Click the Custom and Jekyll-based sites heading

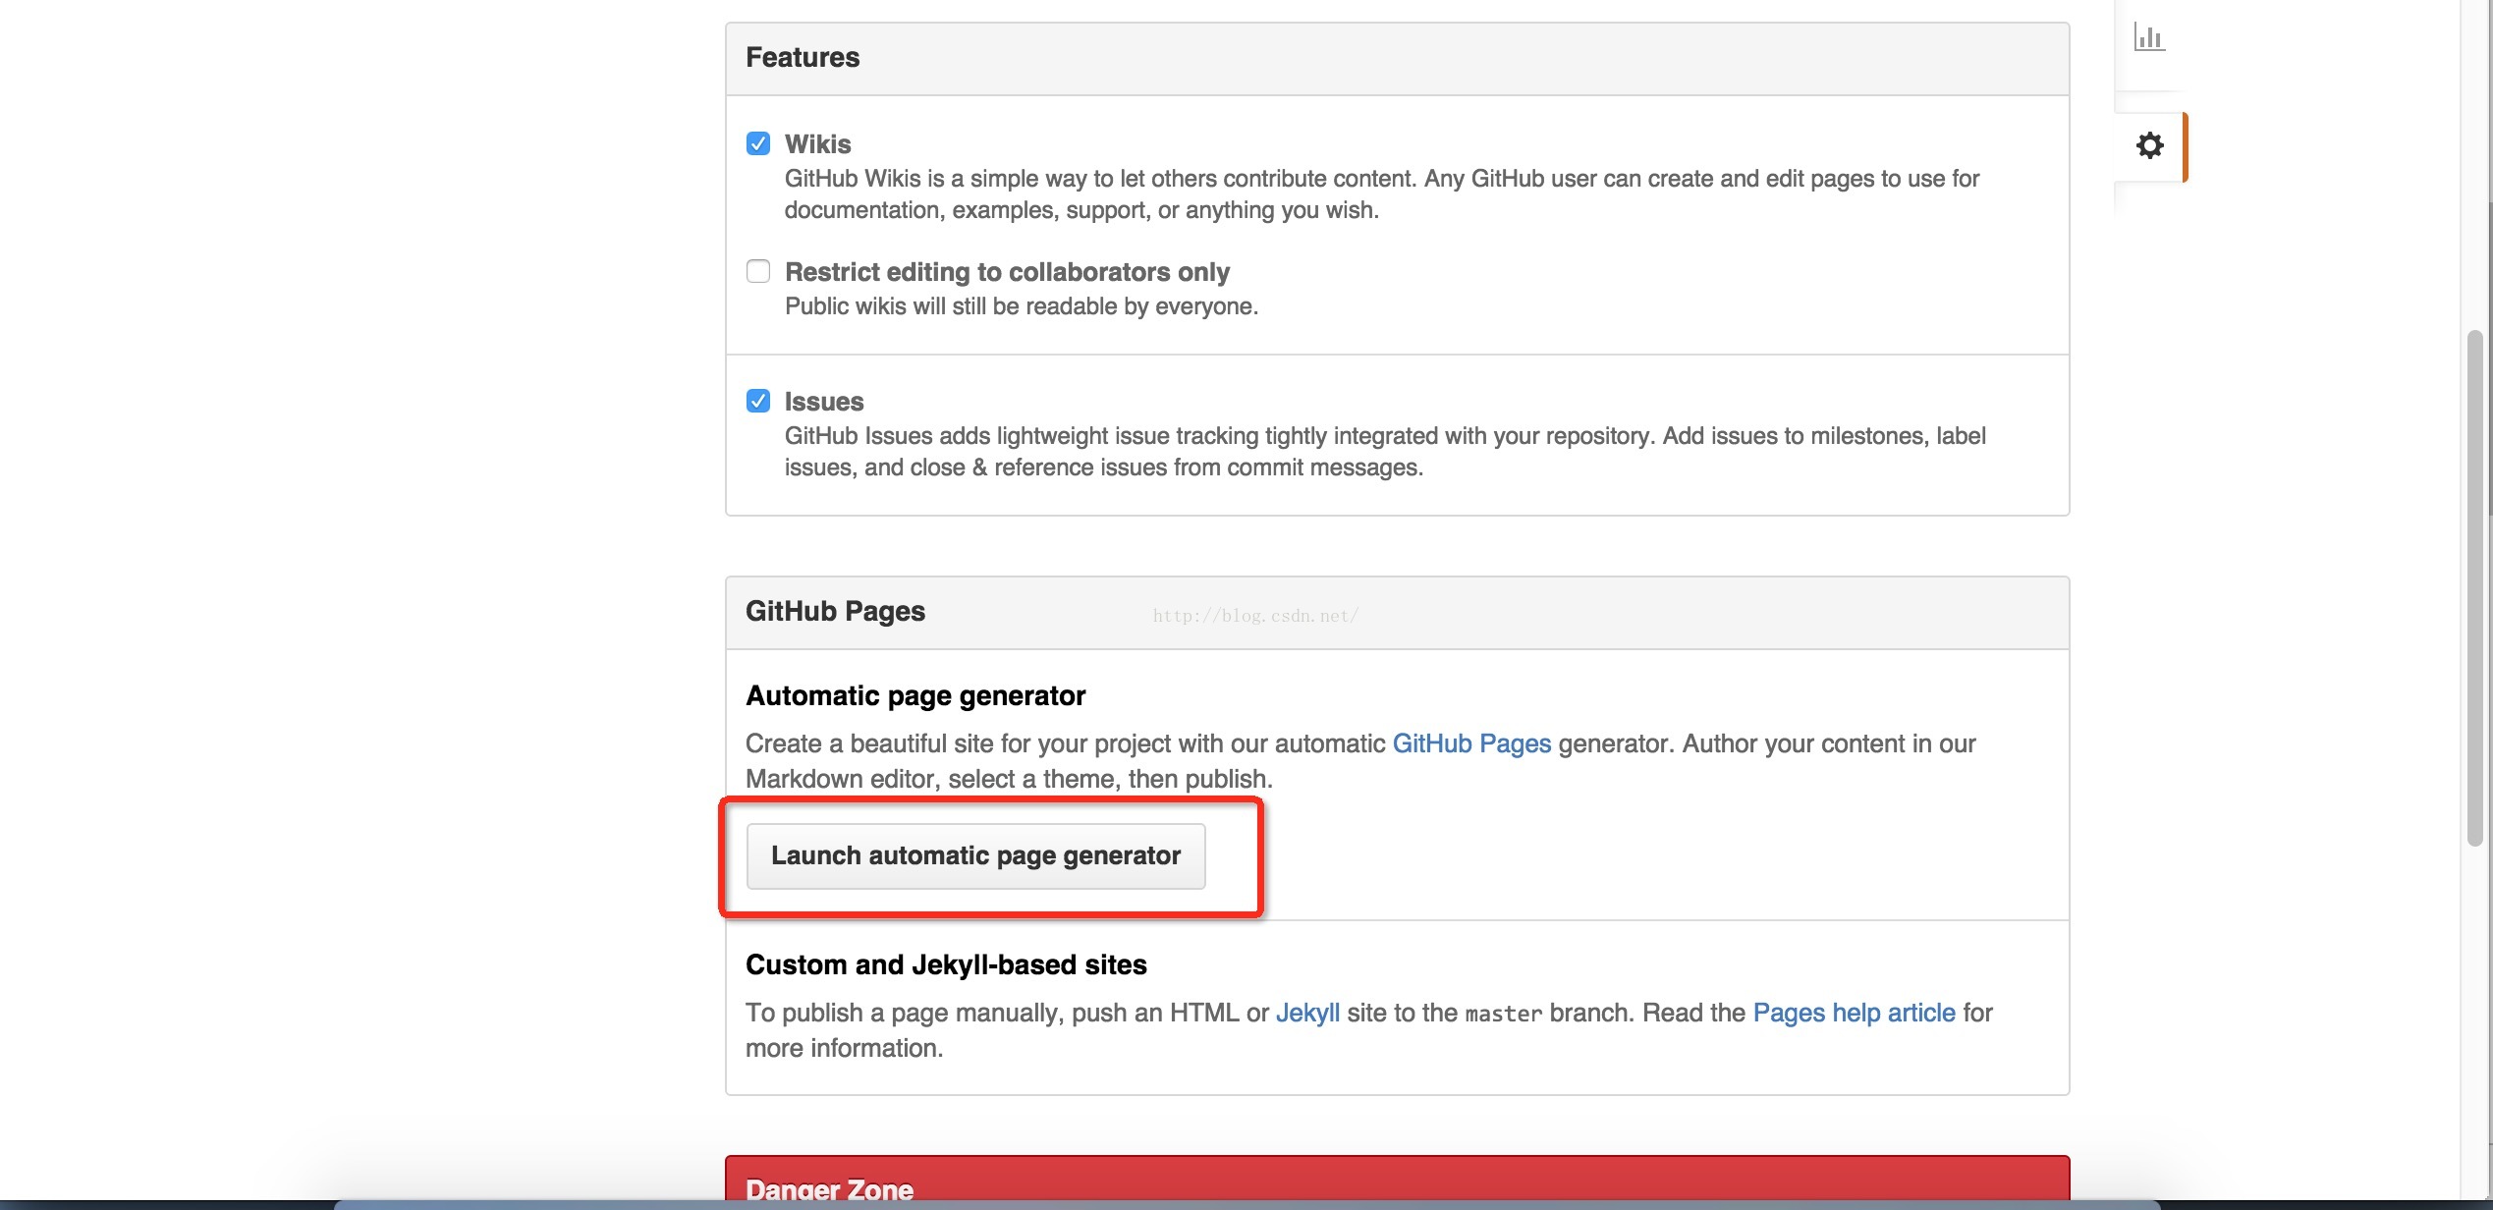(946, 964)
